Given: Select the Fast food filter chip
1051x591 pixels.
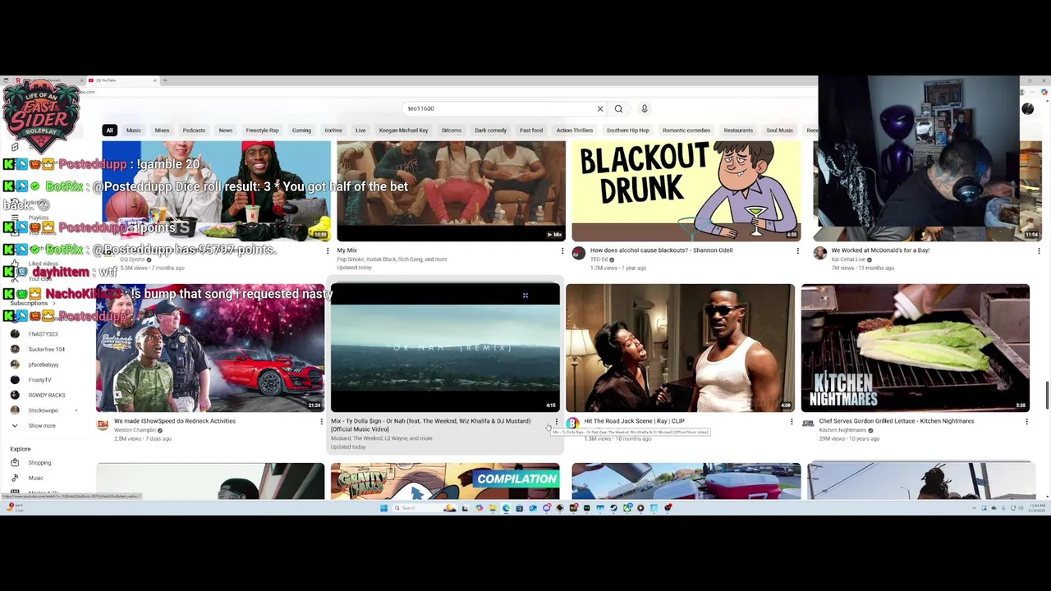Looking at the screenshot, I should pos(531,131).
